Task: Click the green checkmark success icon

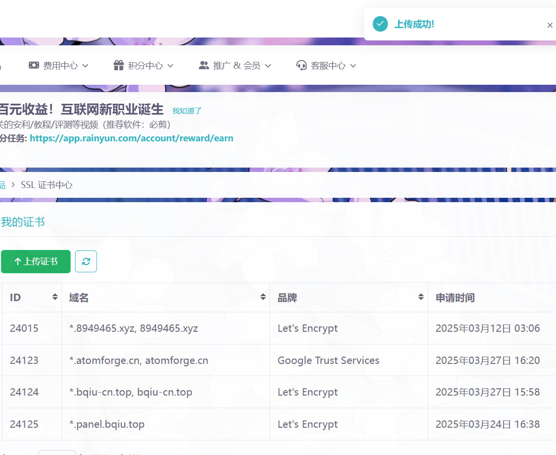Action: [380, 24]
